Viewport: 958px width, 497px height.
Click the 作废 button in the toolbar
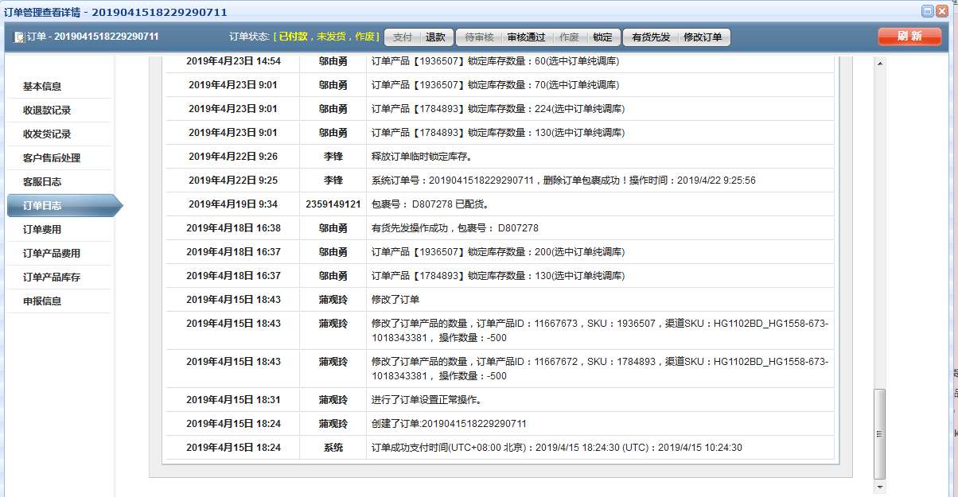[x=569, y=37]
